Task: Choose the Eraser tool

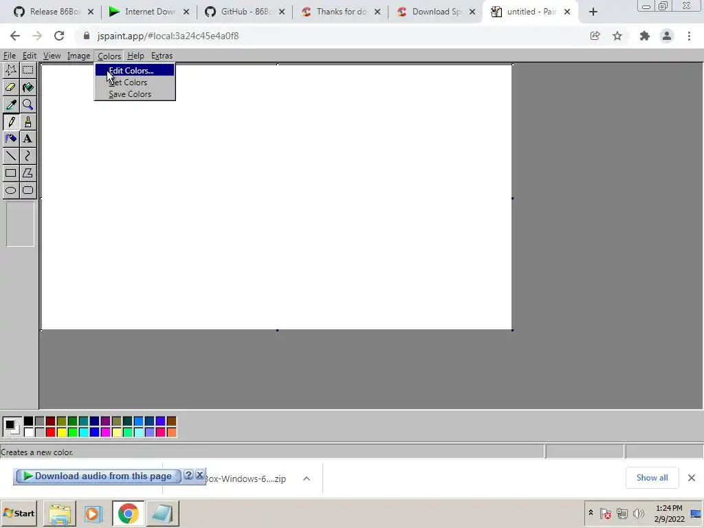Action: pos(11,87)
